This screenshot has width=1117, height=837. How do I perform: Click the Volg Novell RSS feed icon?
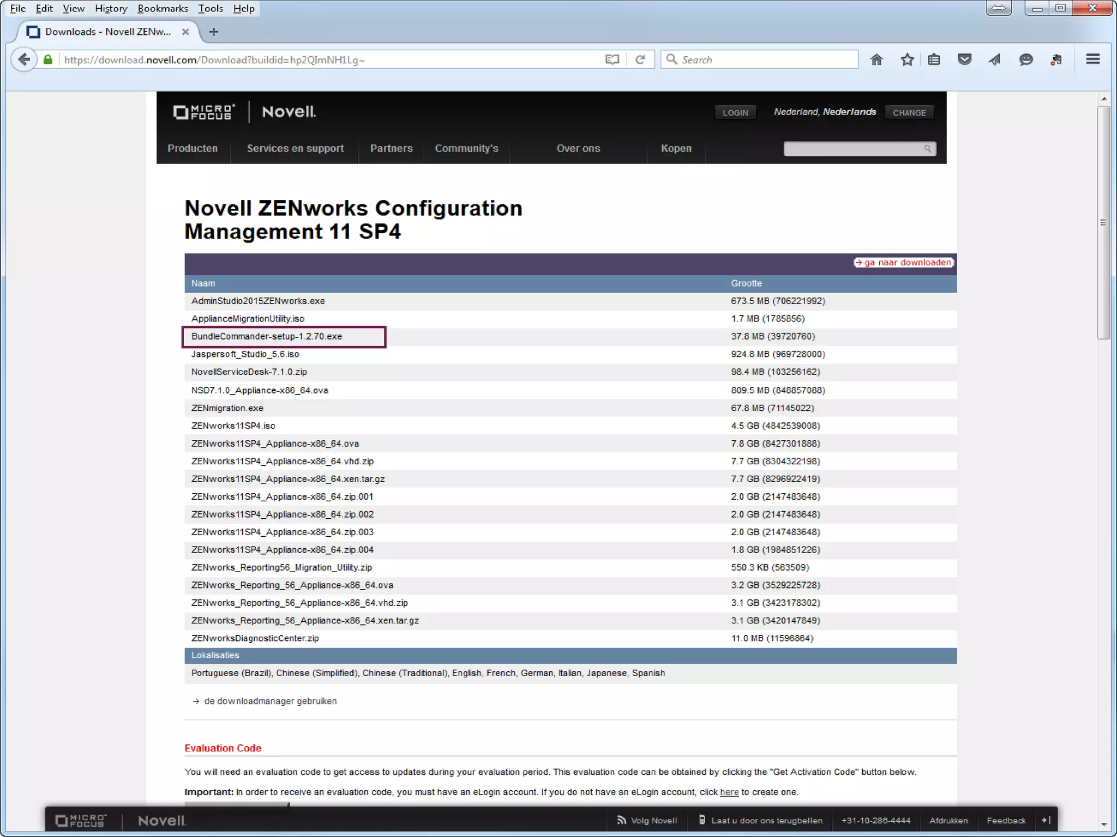(x=621, y=820)
